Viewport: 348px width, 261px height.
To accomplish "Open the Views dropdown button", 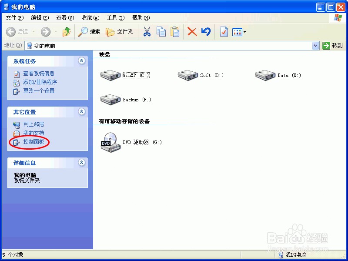I will click(x=239, y=32).
